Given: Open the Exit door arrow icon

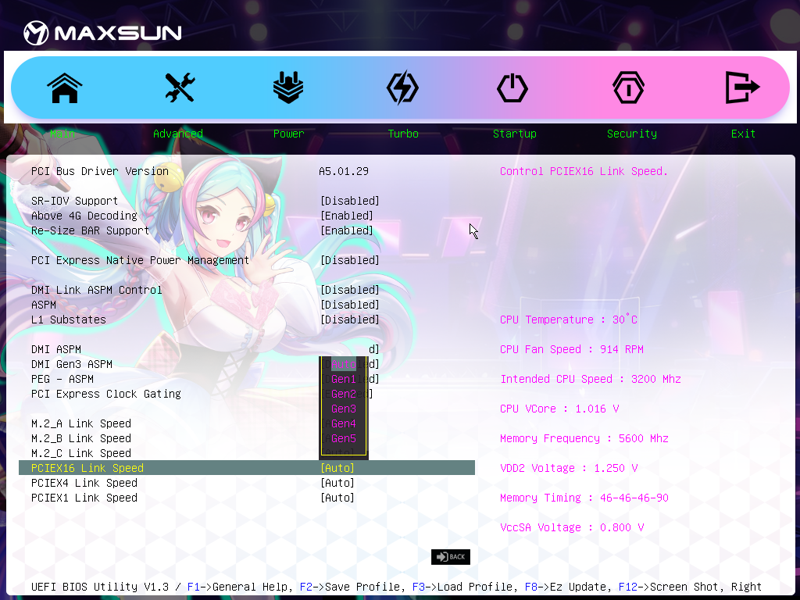Looking at the screenshot, I should (742, 87).
